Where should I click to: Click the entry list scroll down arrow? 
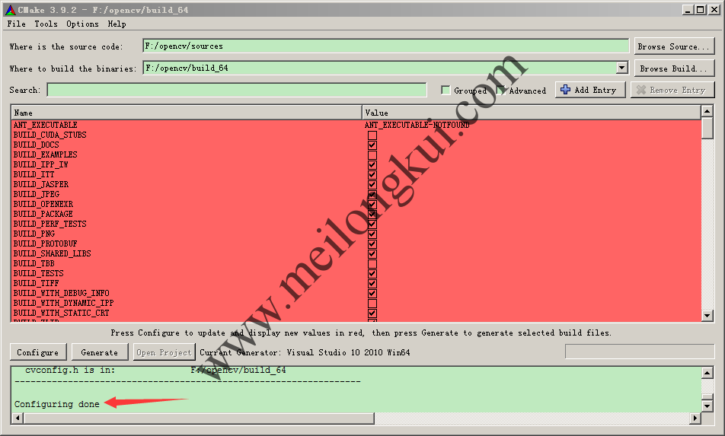pyautogui.click(x=707, y=316)
